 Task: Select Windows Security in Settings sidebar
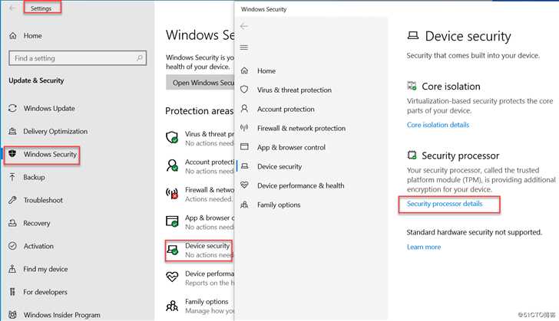point(50,154)
